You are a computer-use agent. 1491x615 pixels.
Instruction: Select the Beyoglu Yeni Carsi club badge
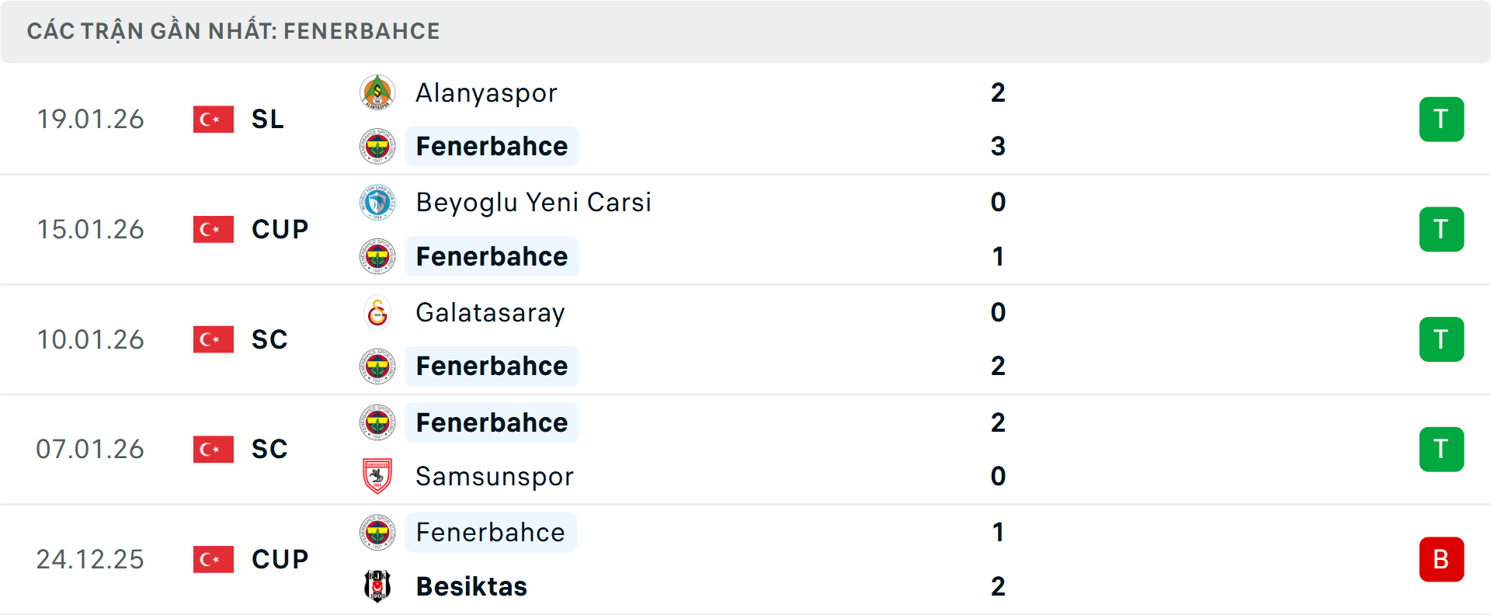[377, 203]
